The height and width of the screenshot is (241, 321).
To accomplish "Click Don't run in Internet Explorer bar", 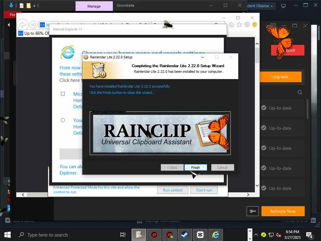I will click(204, 190).
